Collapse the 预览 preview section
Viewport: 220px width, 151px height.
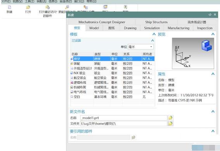click(213, 34)
